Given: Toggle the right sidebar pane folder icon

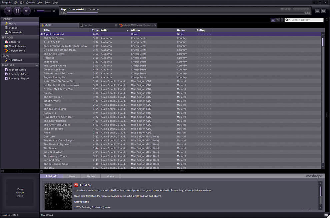Looking at the screenshot, I should pos(327,19).
